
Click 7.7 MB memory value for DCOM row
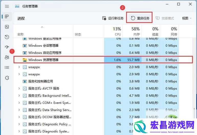point(134,117)
